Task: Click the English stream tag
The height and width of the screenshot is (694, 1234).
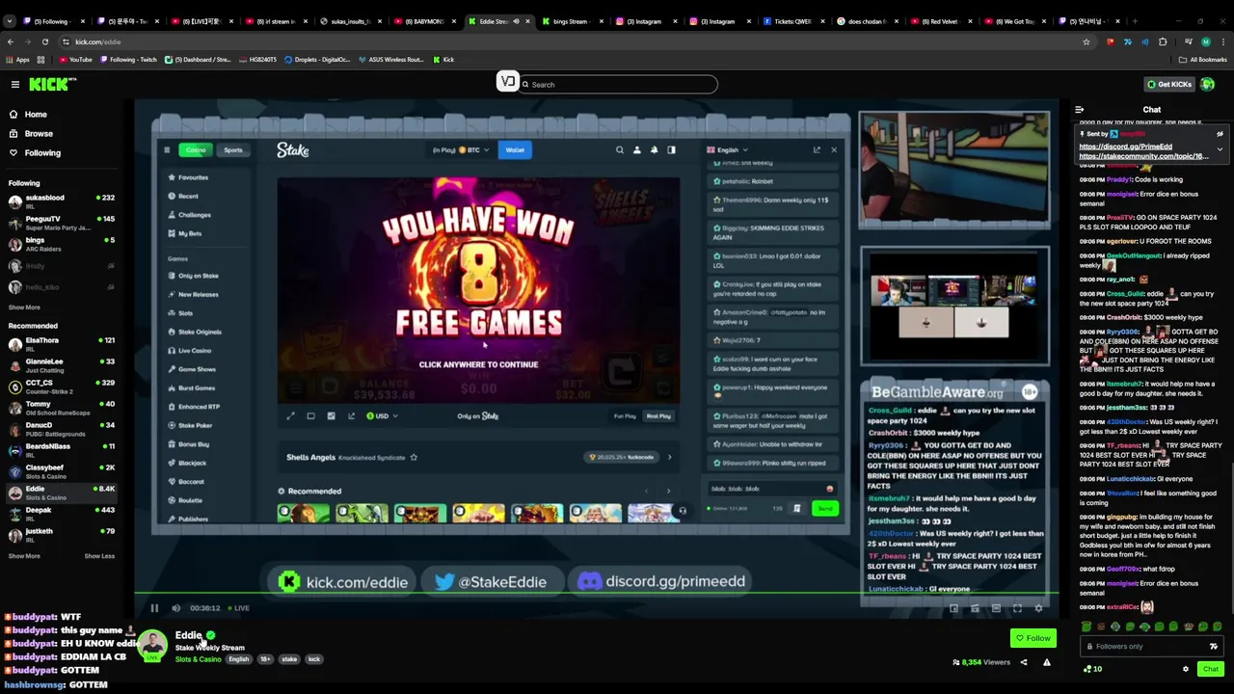Action: click(x=238, y=659)
